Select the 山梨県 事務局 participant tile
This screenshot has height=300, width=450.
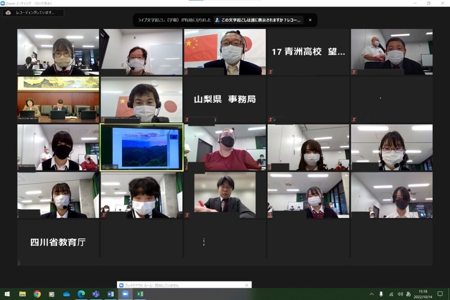coord(225,100)
